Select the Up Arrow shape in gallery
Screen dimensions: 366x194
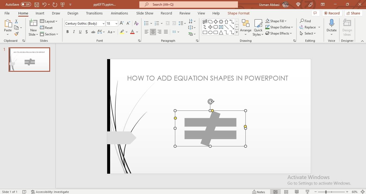(x=226, y=22)
